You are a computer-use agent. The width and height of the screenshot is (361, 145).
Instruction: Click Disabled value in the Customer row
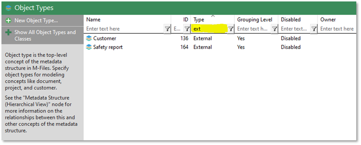click(291, 39)
